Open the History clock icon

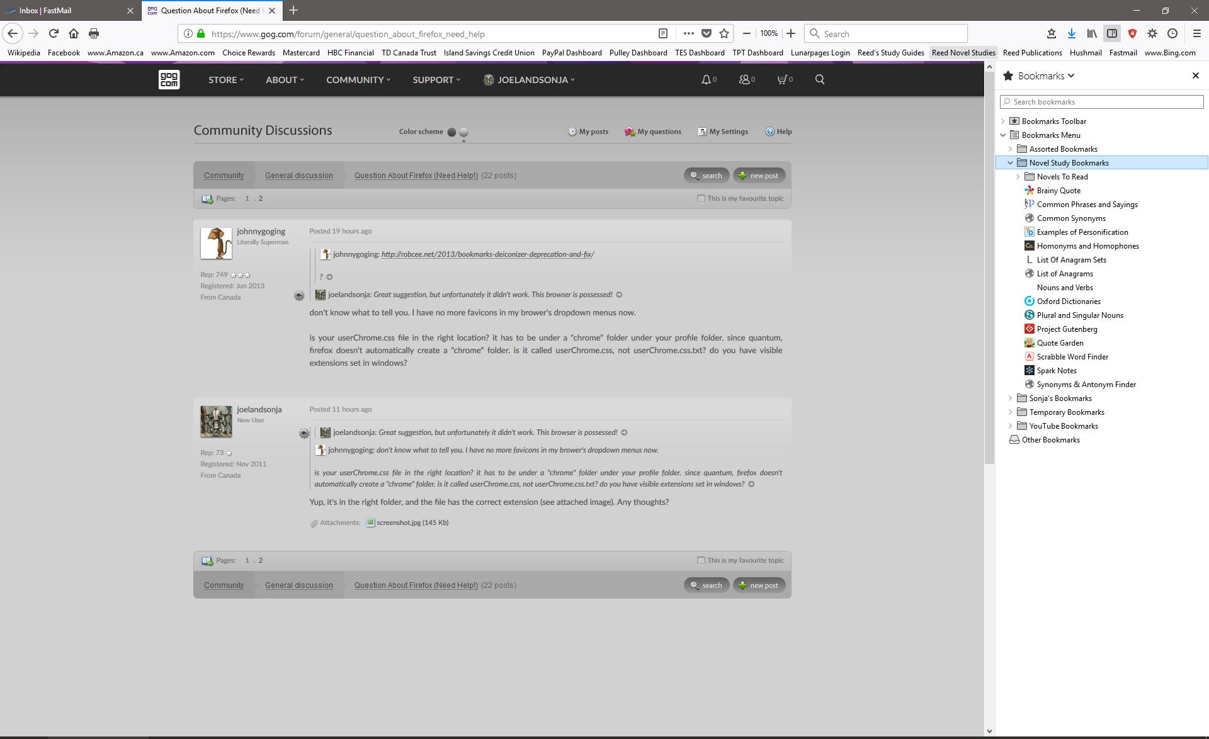pyautogui.click(x=1172, y=33)
